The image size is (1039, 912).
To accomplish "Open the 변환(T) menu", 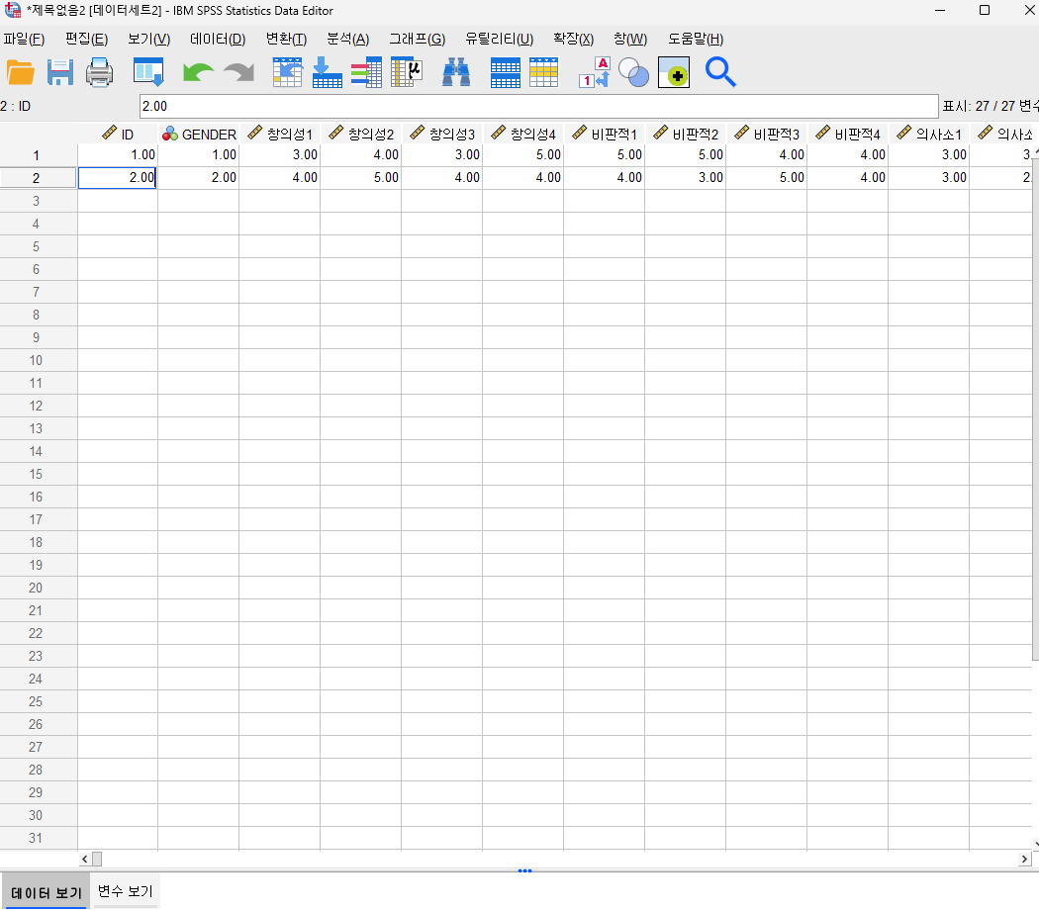I will point(286,40).
